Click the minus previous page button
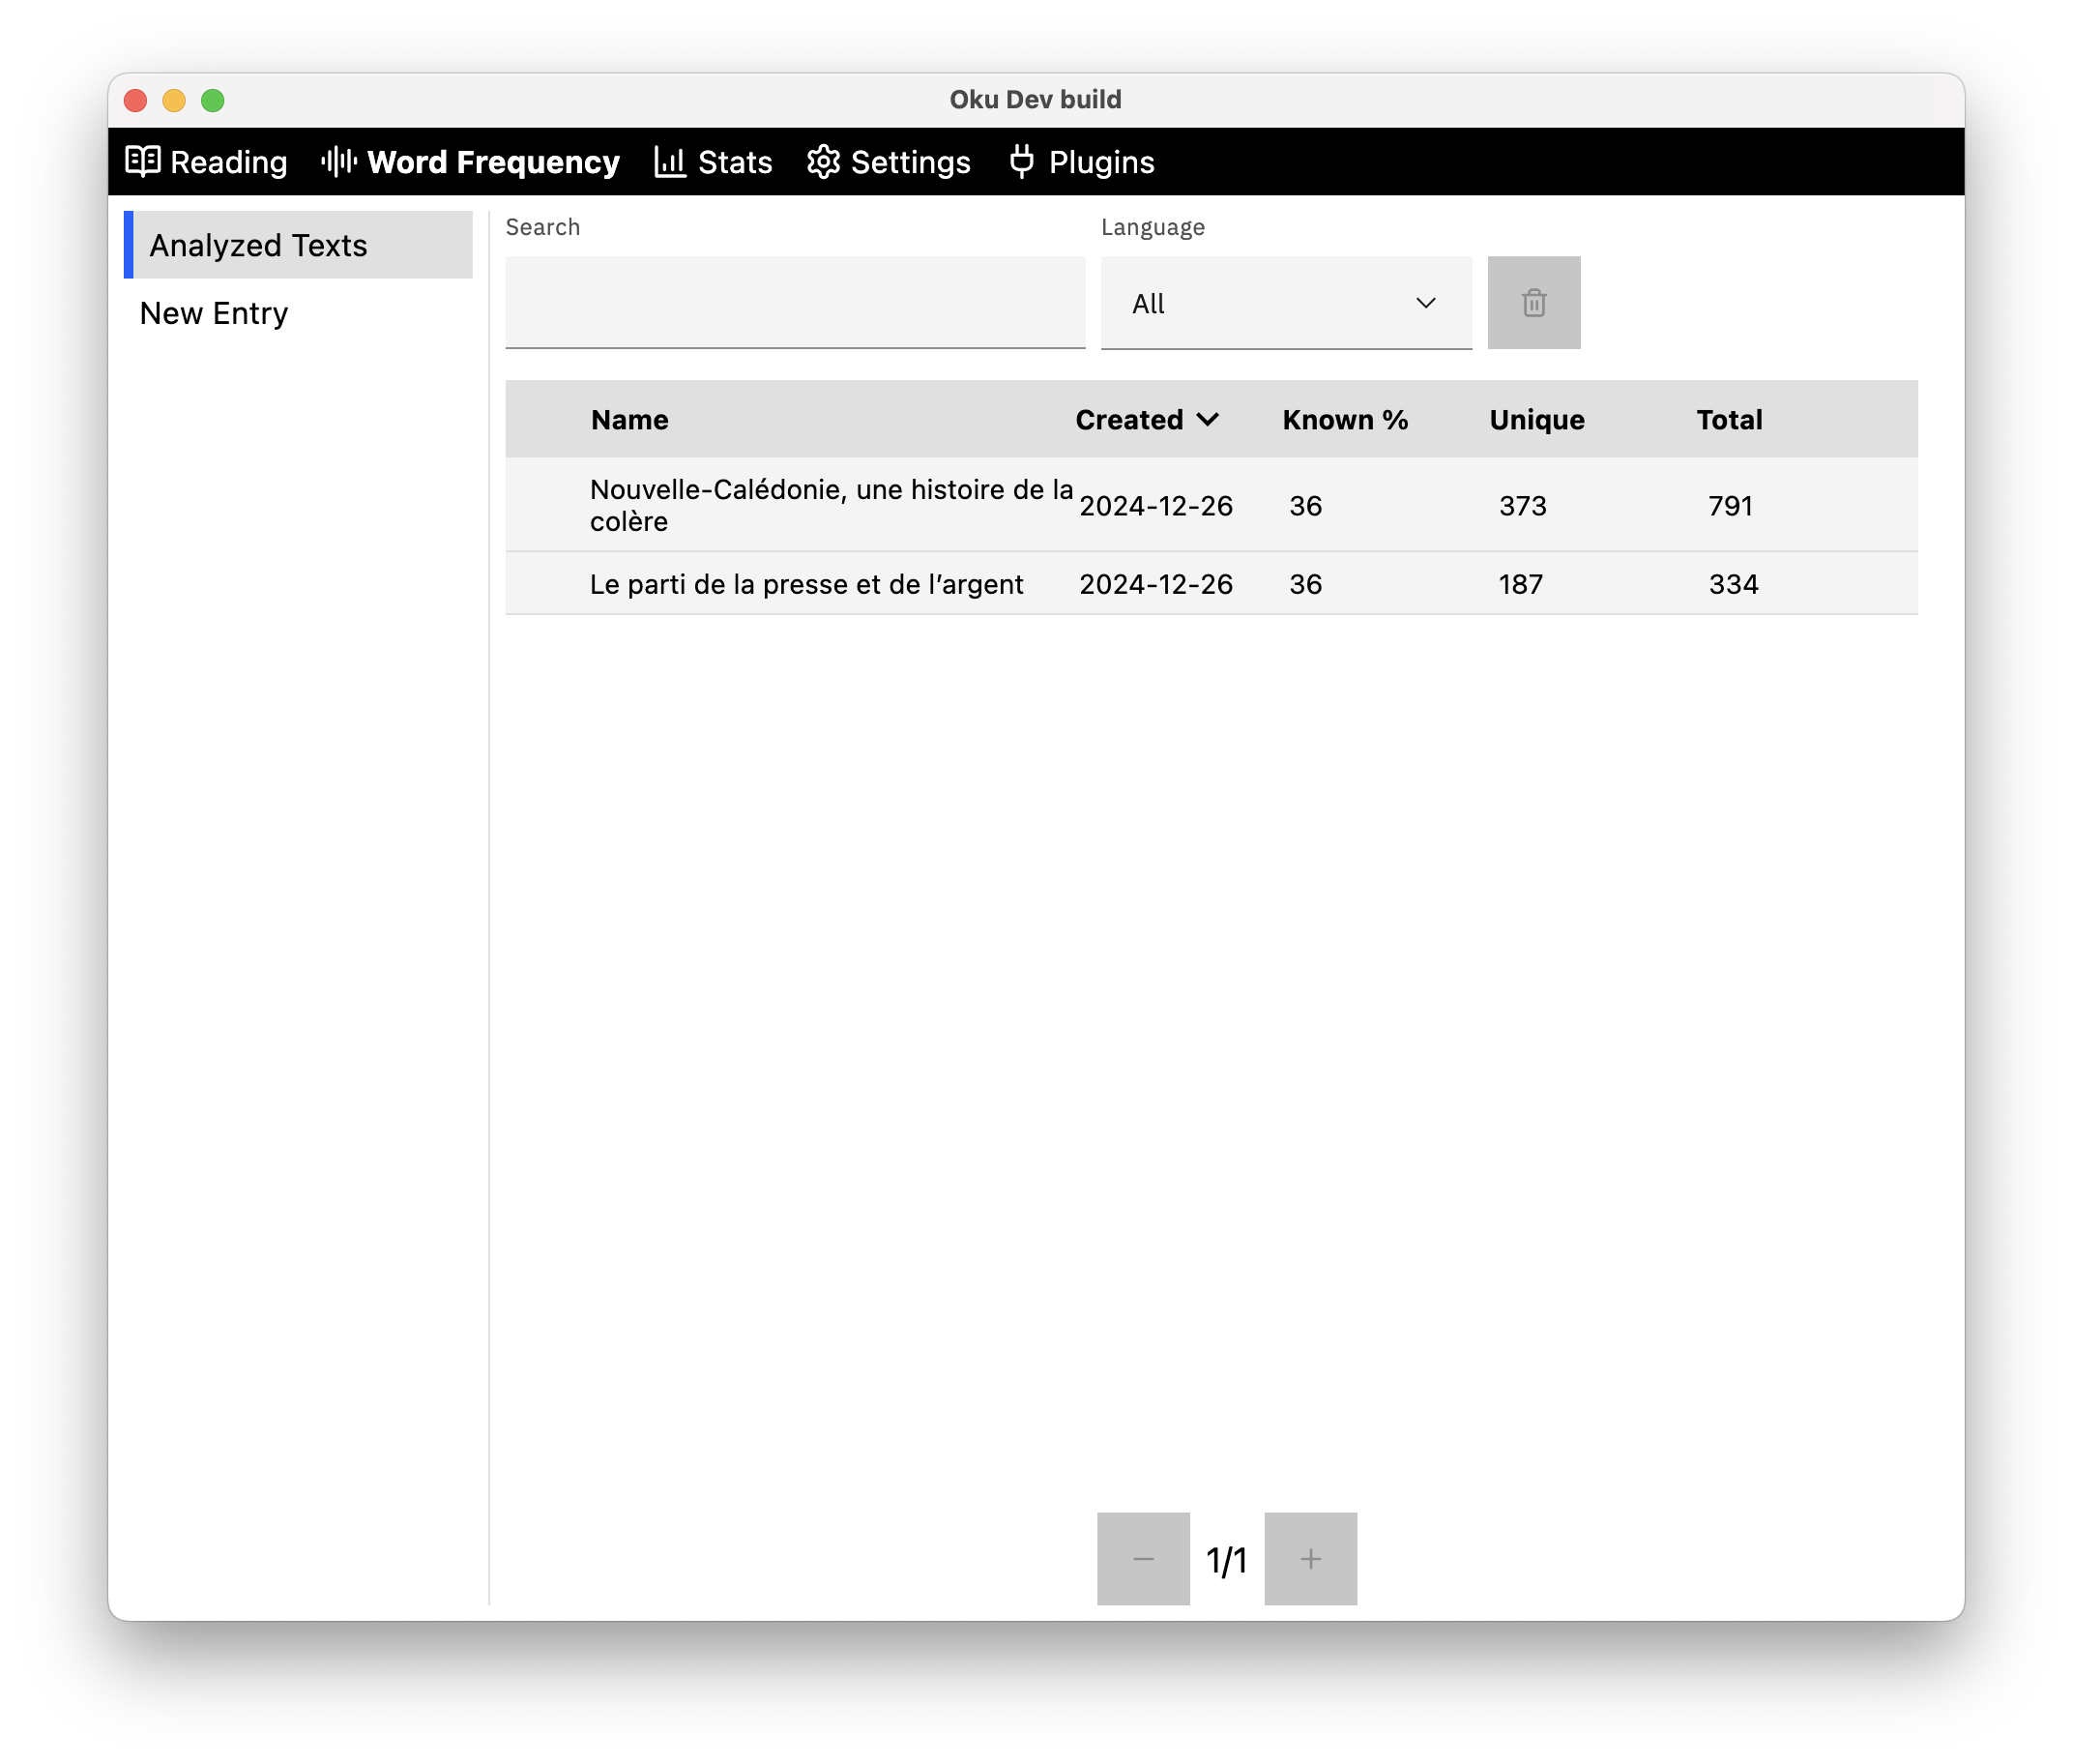This screenshot has width=2073, height=1764. (1143, 1558)
